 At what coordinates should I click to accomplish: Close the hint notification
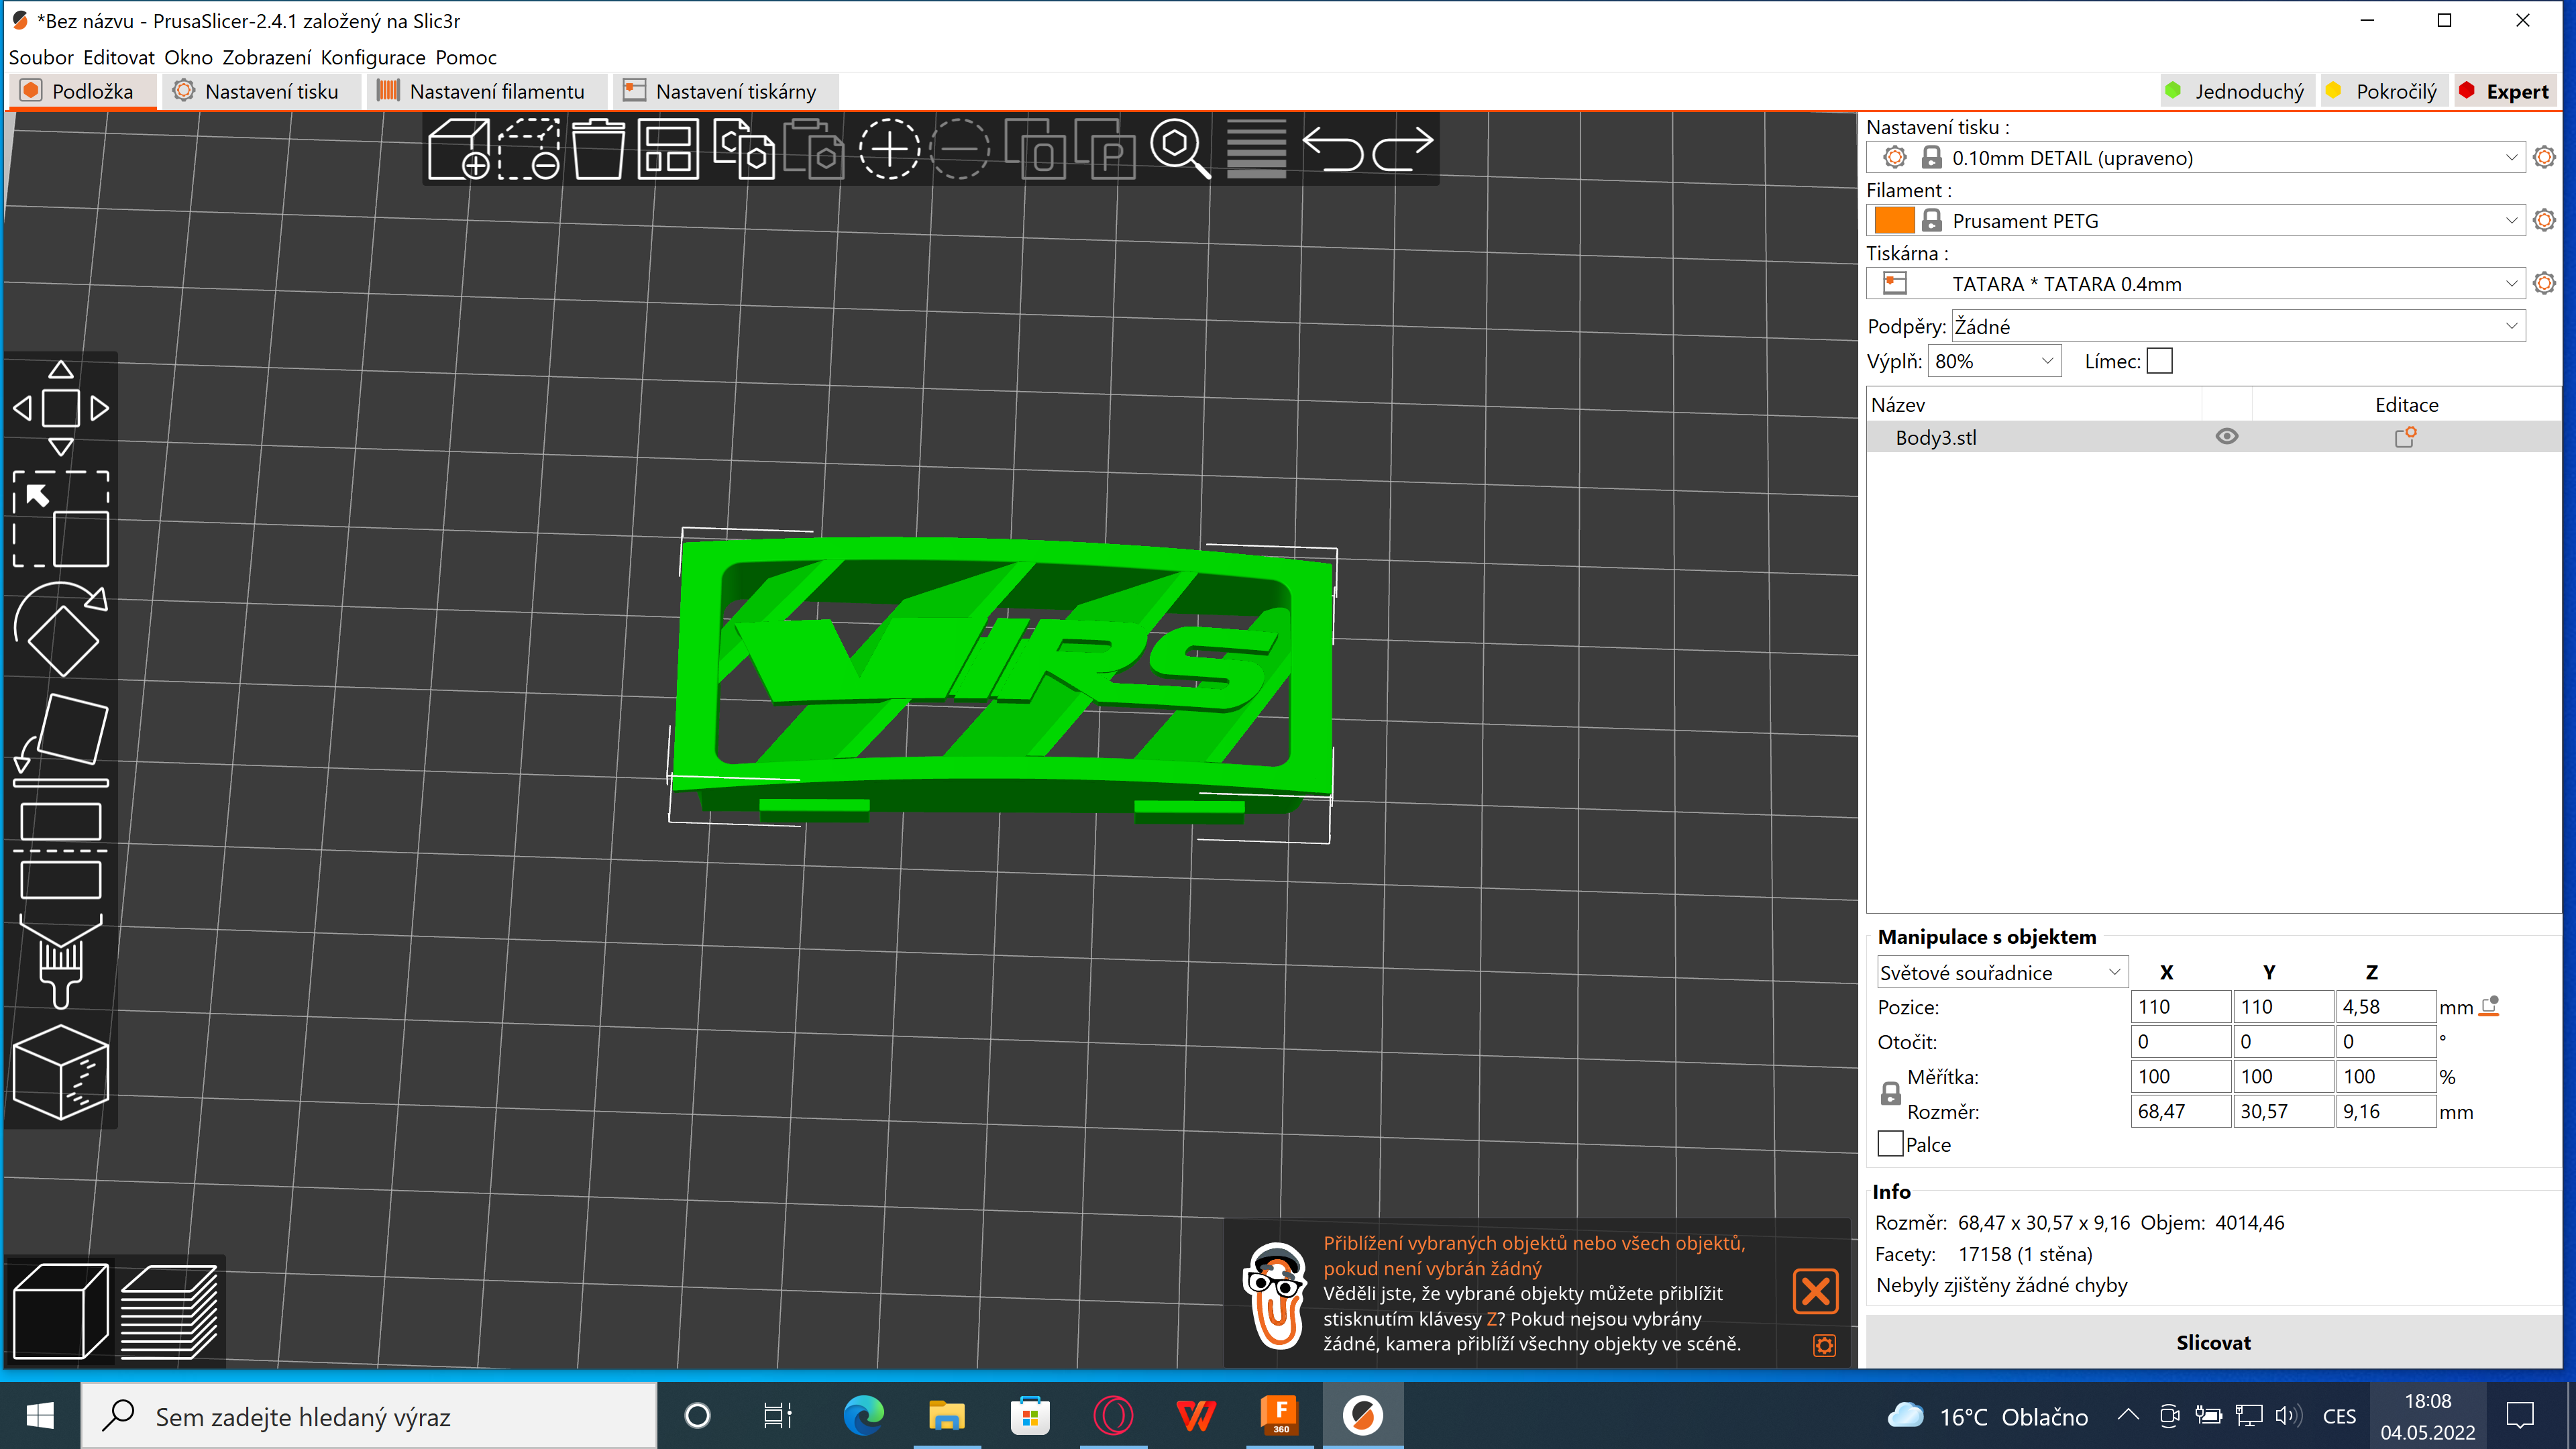1815,1291
